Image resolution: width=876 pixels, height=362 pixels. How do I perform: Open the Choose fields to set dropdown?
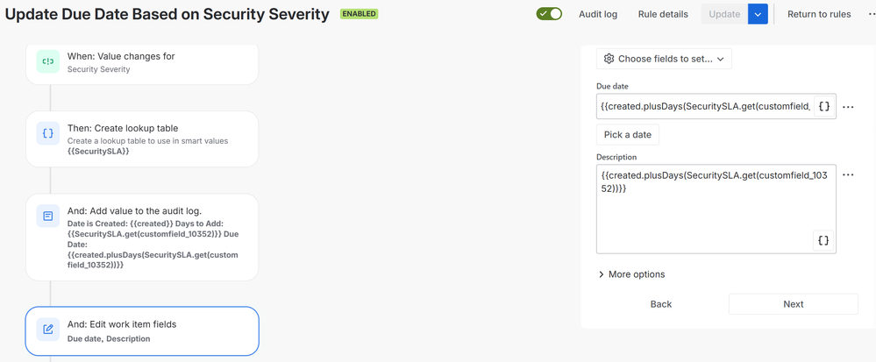(x=664, y=59)
